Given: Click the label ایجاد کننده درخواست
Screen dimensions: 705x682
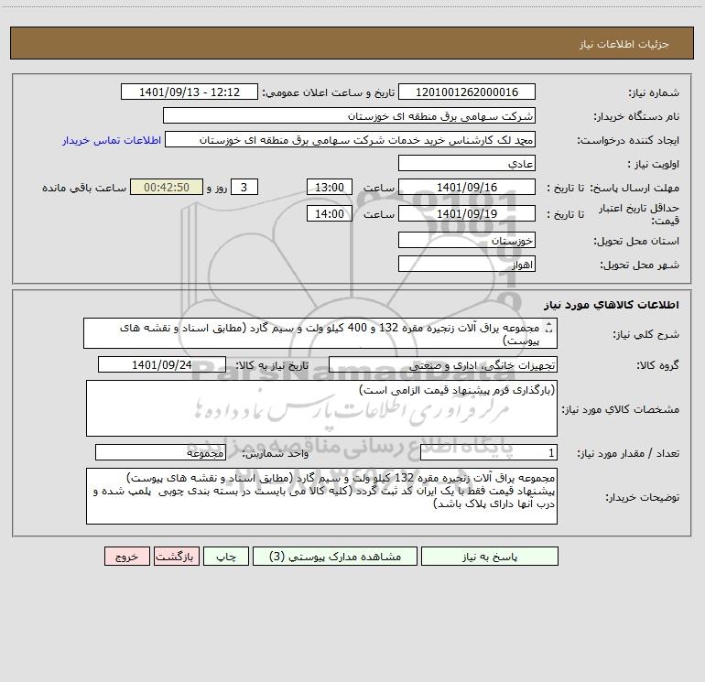Looking at the screenshot, I should (628, 140).
